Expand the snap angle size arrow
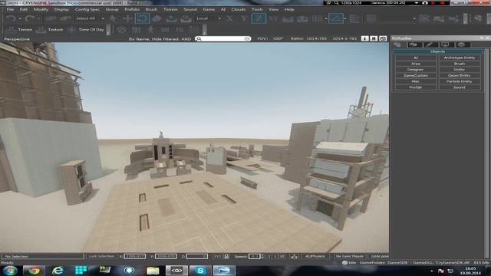 pos(345,18)
